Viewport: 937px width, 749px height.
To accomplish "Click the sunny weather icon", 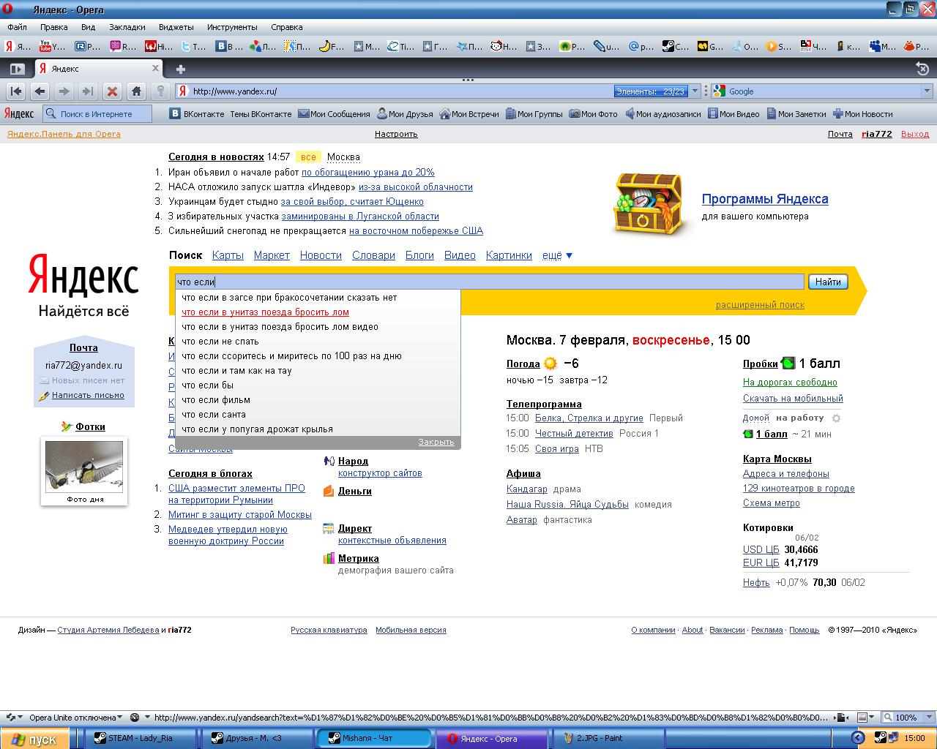I will pos(550,364).
